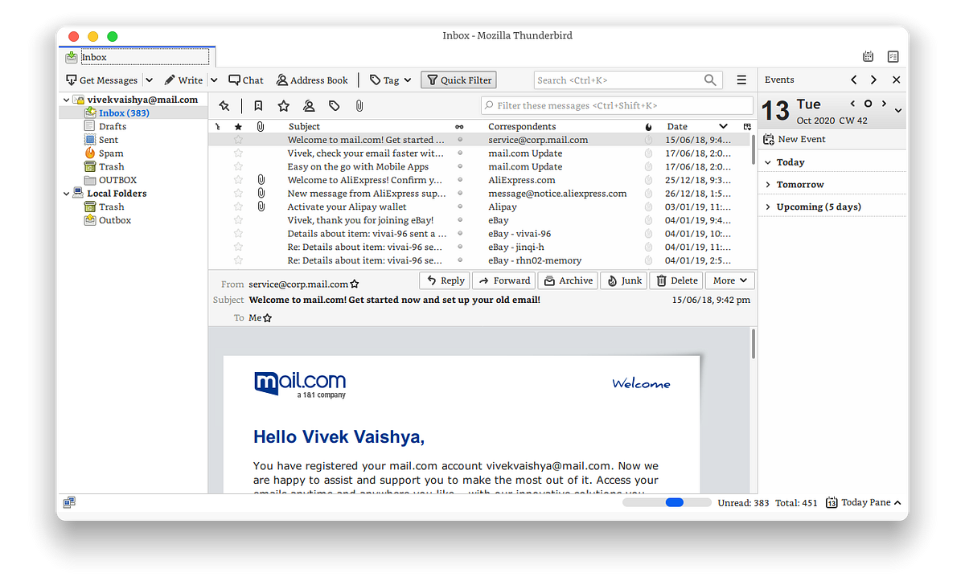Open the Calendar tab icon in the top right
The image size is (965, 585).
point(868,57)
